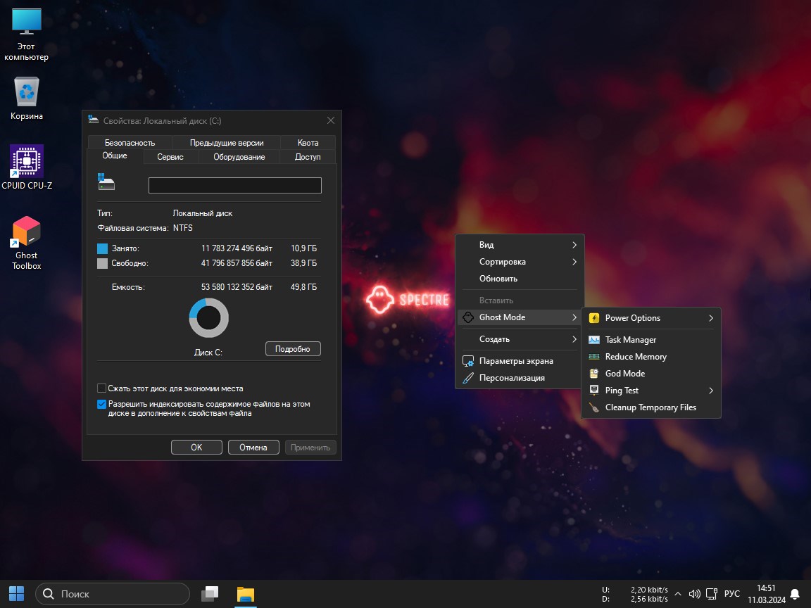The width and height of the screenshot is (811, 608).
Task: Choose Task Manager from Ghost Mode submenu
Action: tap(651, 340)
